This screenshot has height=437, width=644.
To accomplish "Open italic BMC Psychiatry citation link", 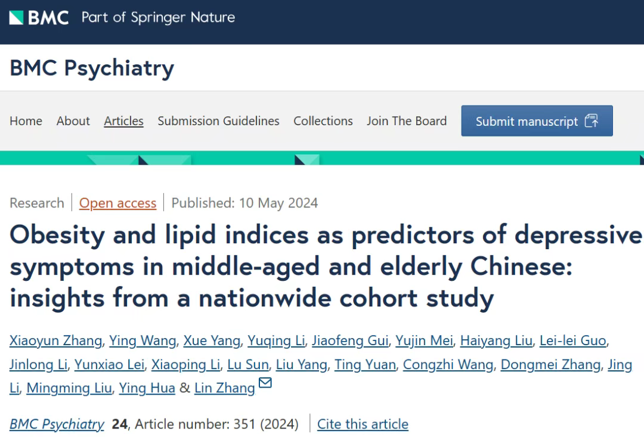I will click(x=57, y=424).
